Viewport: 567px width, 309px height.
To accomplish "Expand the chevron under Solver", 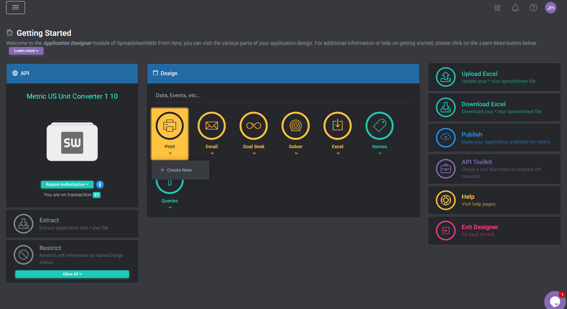I will pyautogui.click(x=296, y=153).
